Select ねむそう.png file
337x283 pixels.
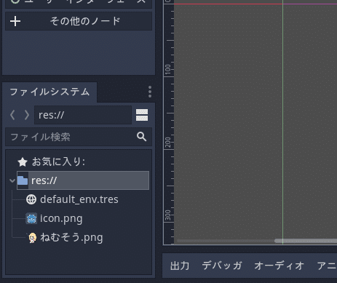tap(71, 237)
